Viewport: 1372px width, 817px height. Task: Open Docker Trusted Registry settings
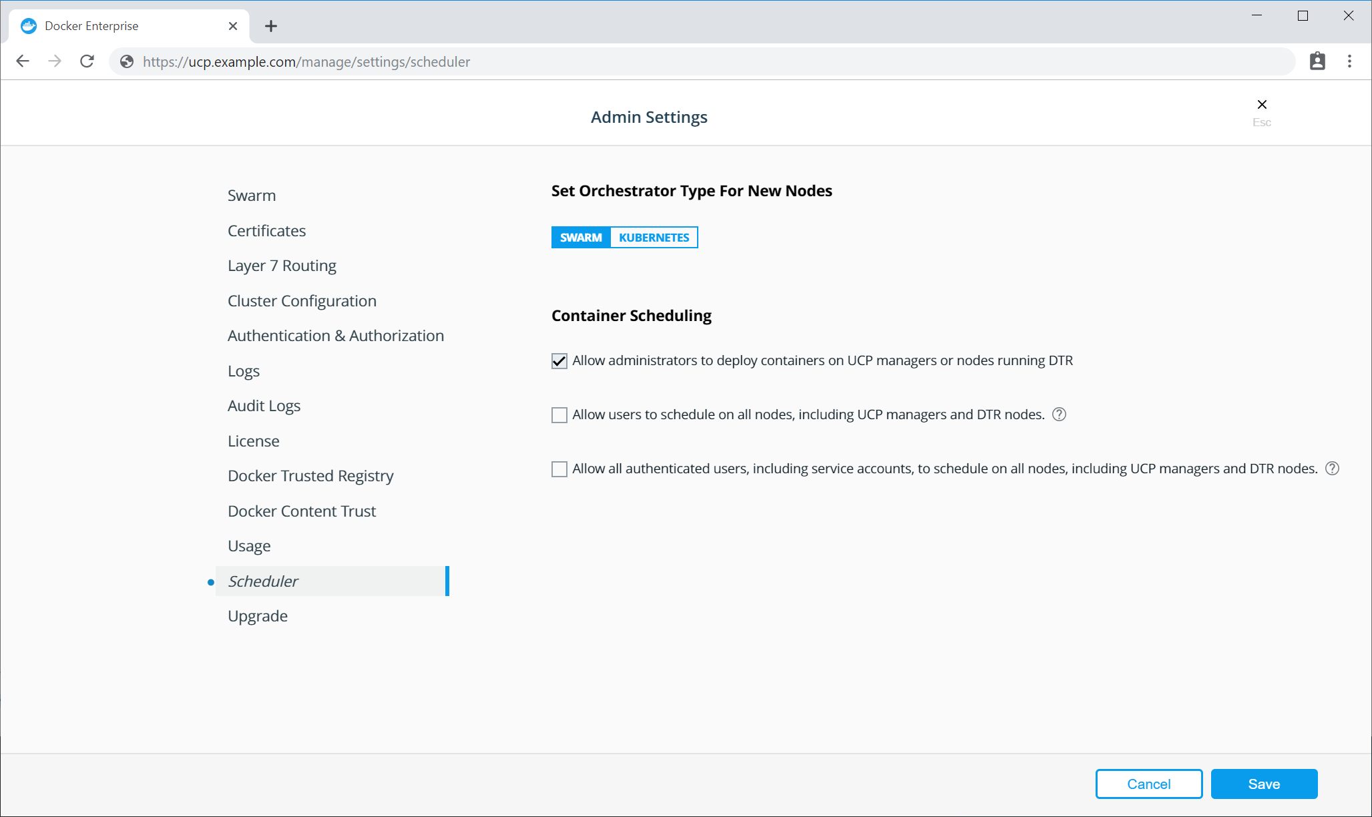pos(310,476)
